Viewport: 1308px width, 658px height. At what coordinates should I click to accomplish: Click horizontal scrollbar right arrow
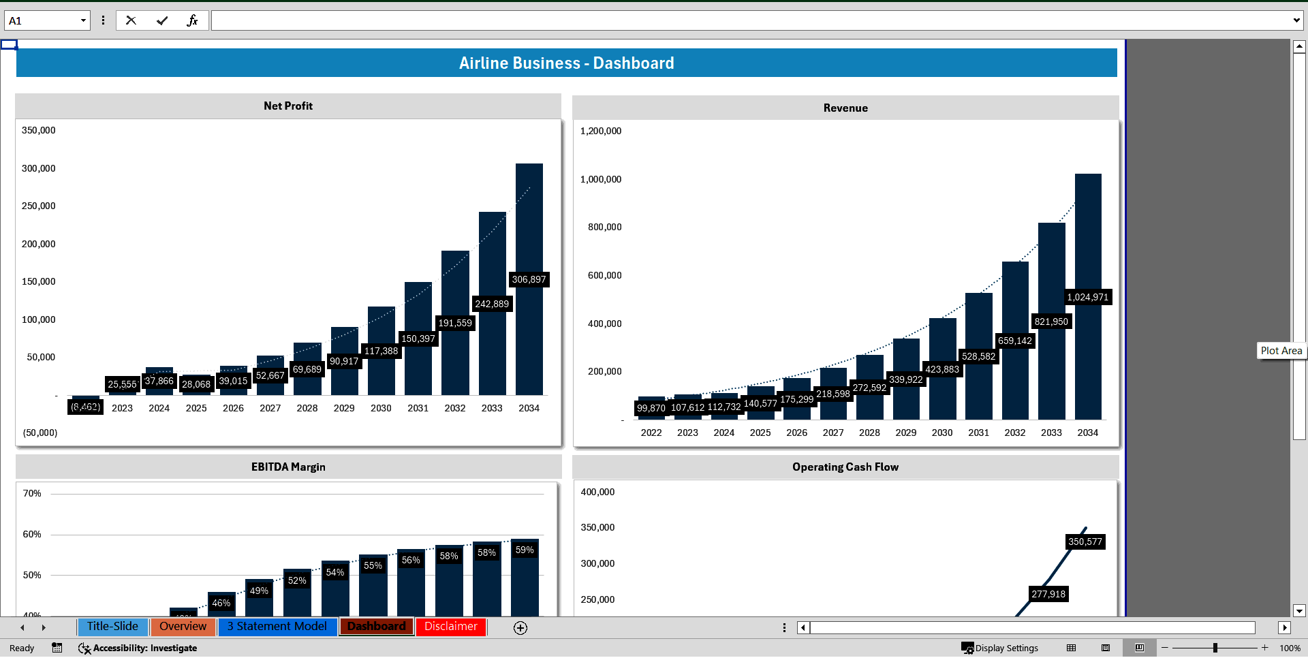pyautogui.click(x=1285, y=628)
